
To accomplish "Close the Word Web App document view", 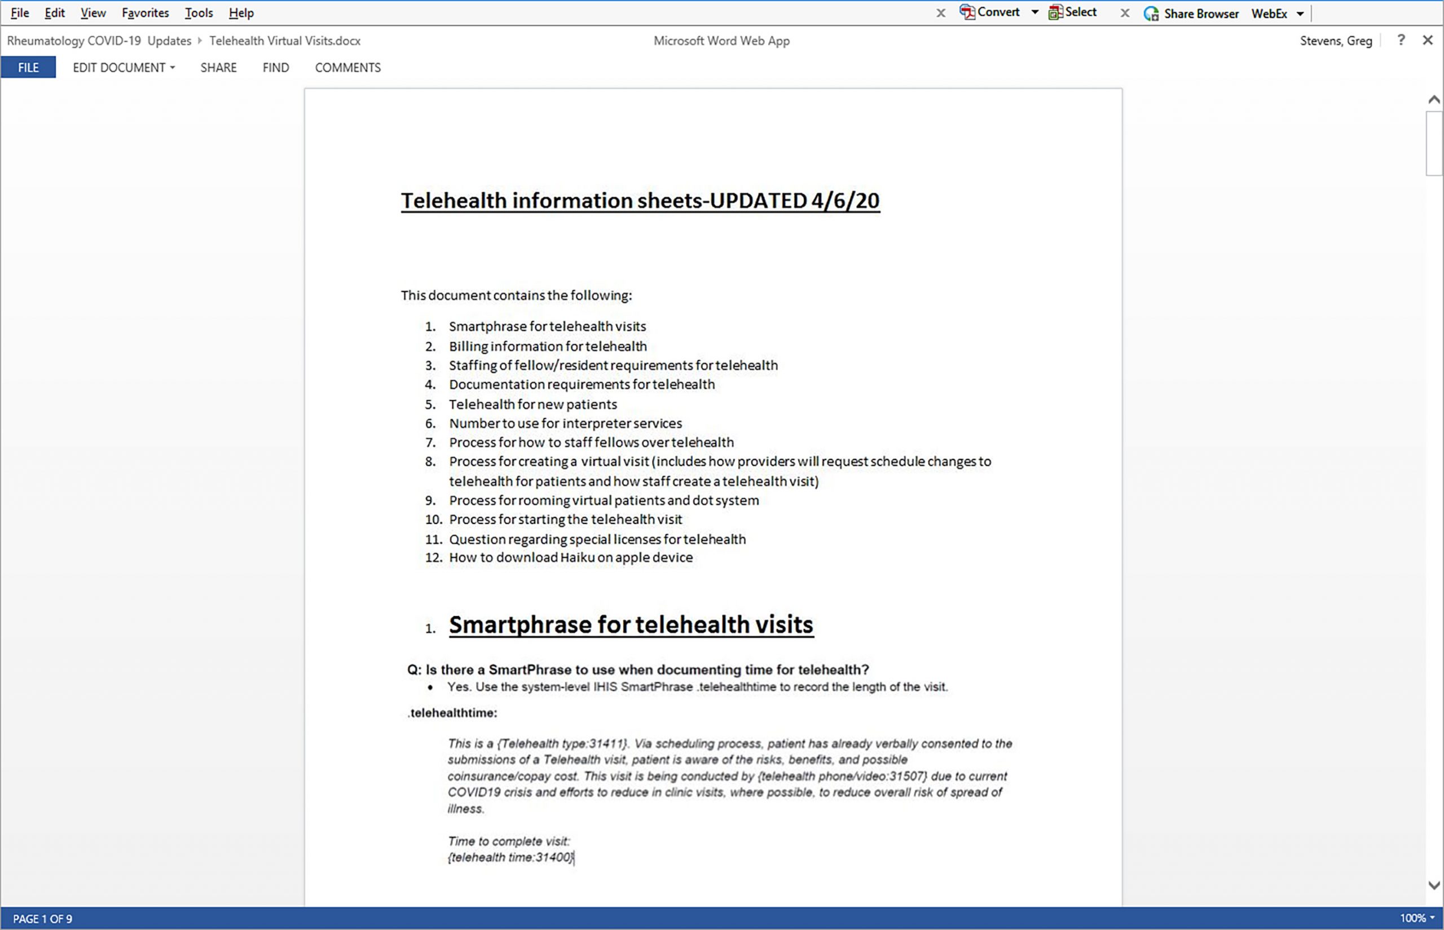I will click(1428, 41).
